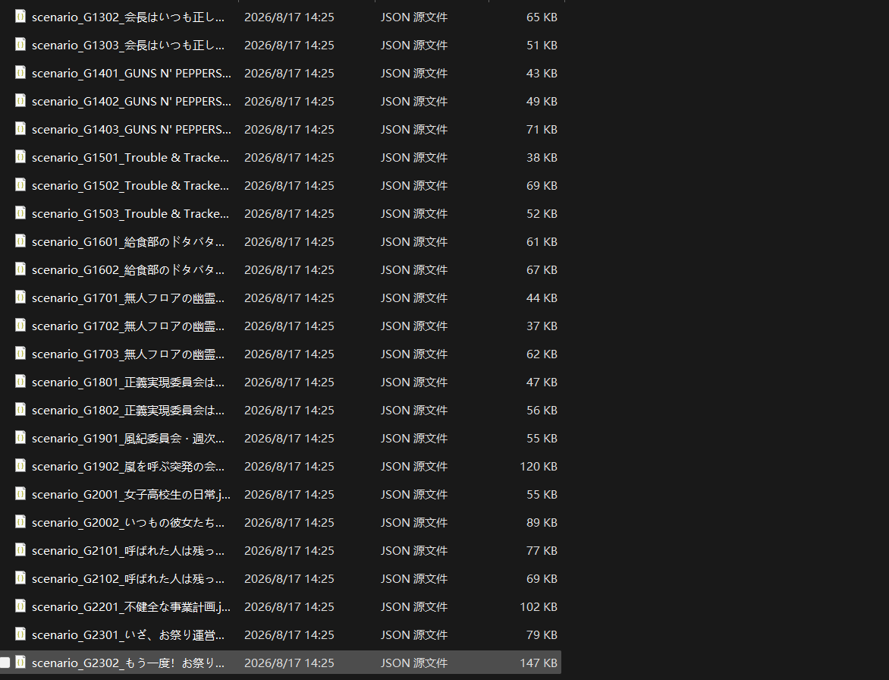
Task: Click the file icon for scenario_G1702
Action: point(20,325)
